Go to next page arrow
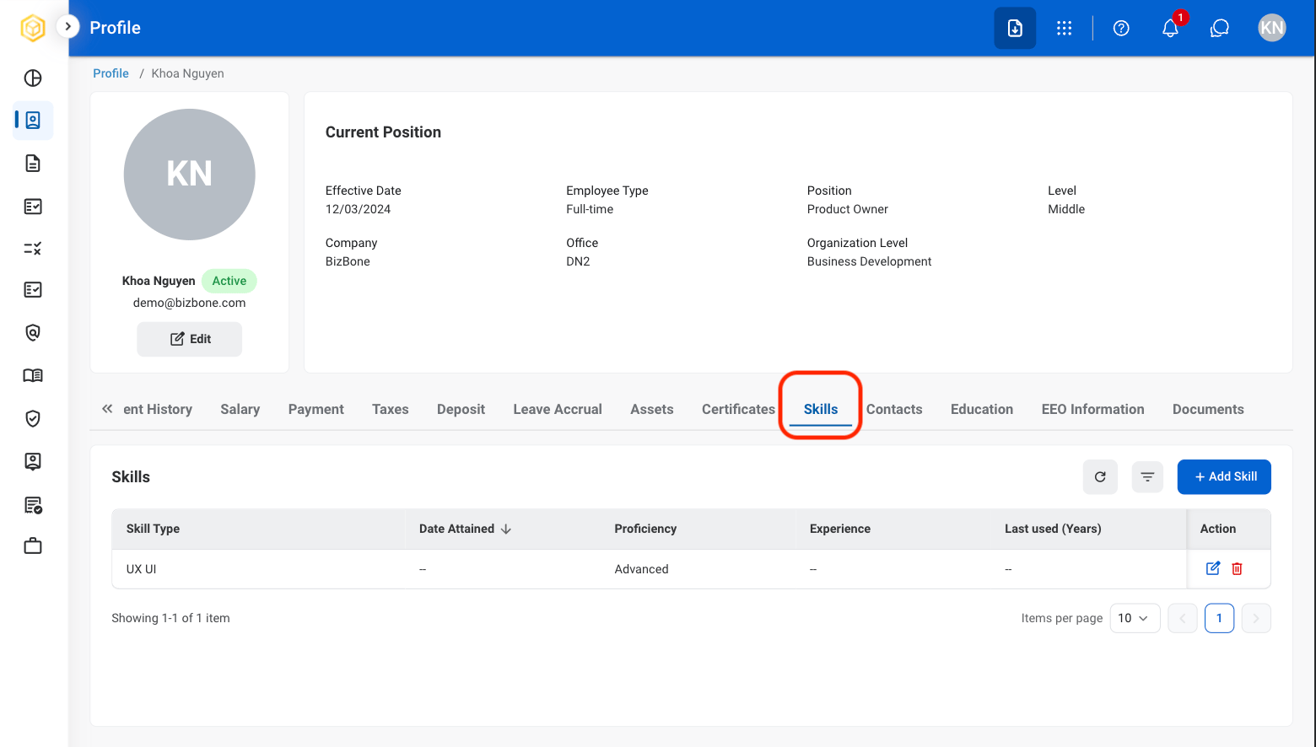 pyautogui.click(x=1256, y=619)
